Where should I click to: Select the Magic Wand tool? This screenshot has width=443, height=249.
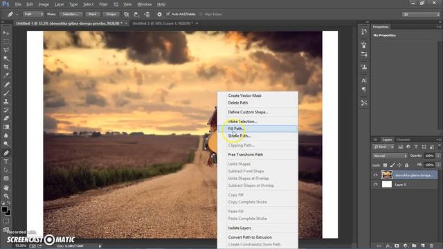point(6,59)
